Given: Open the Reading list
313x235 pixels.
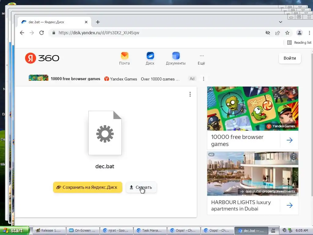Looking at the screenshot, I should [x=299, y=43].
